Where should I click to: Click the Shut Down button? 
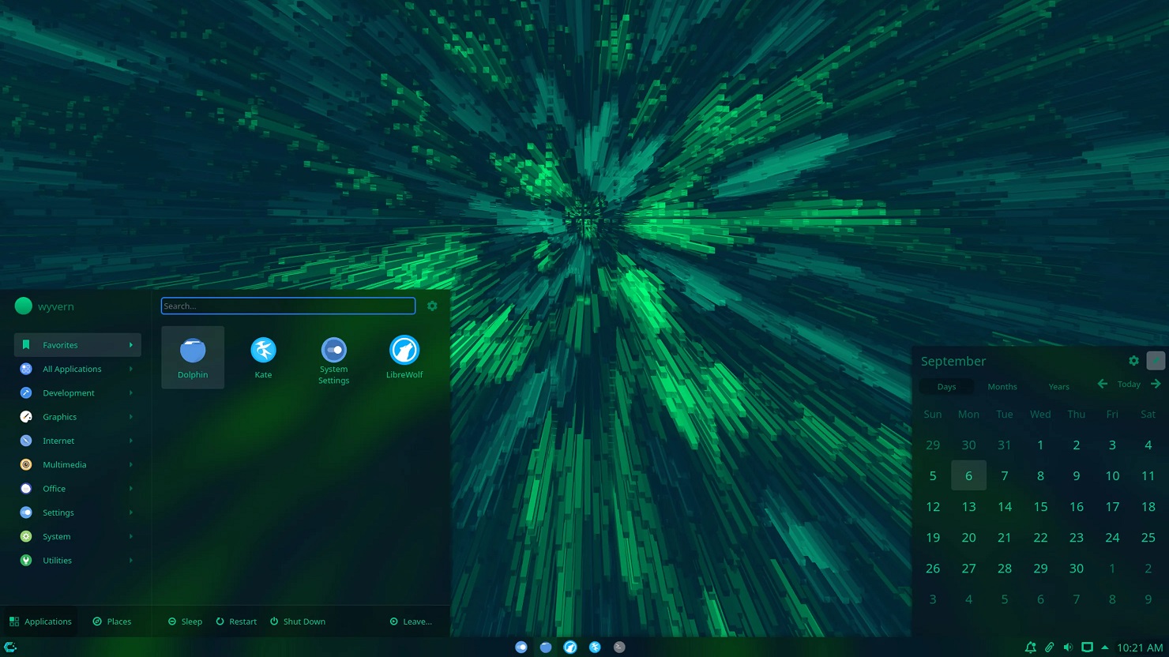[297, 621]
